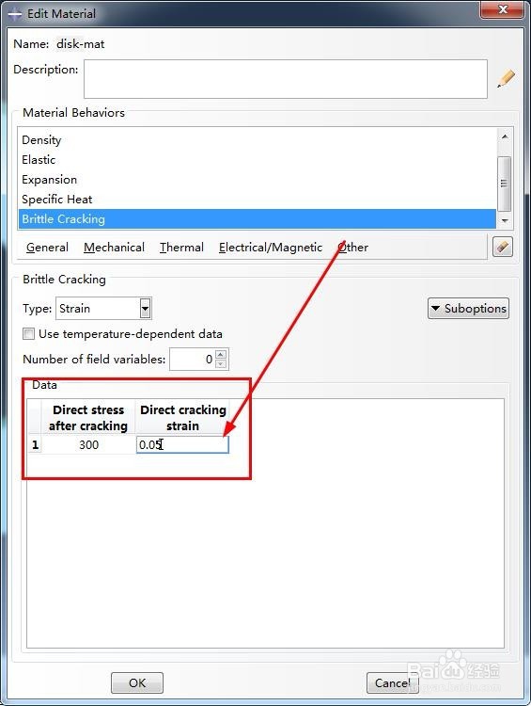Screen dimensions: 531x706
Task: Click behaviors list scroll down arrow
Action: point(505,220)
